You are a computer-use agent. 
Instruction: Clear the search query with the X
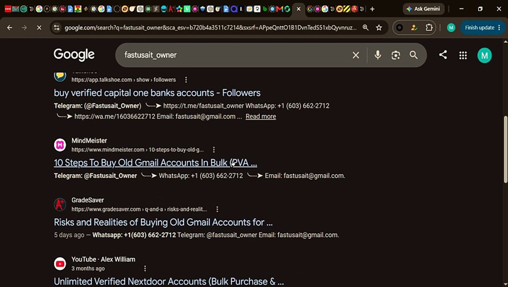point(356,55)
